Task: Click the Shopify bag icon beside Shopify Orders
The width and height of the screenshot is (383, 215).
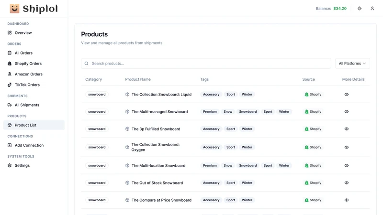Action: (10, 64)
